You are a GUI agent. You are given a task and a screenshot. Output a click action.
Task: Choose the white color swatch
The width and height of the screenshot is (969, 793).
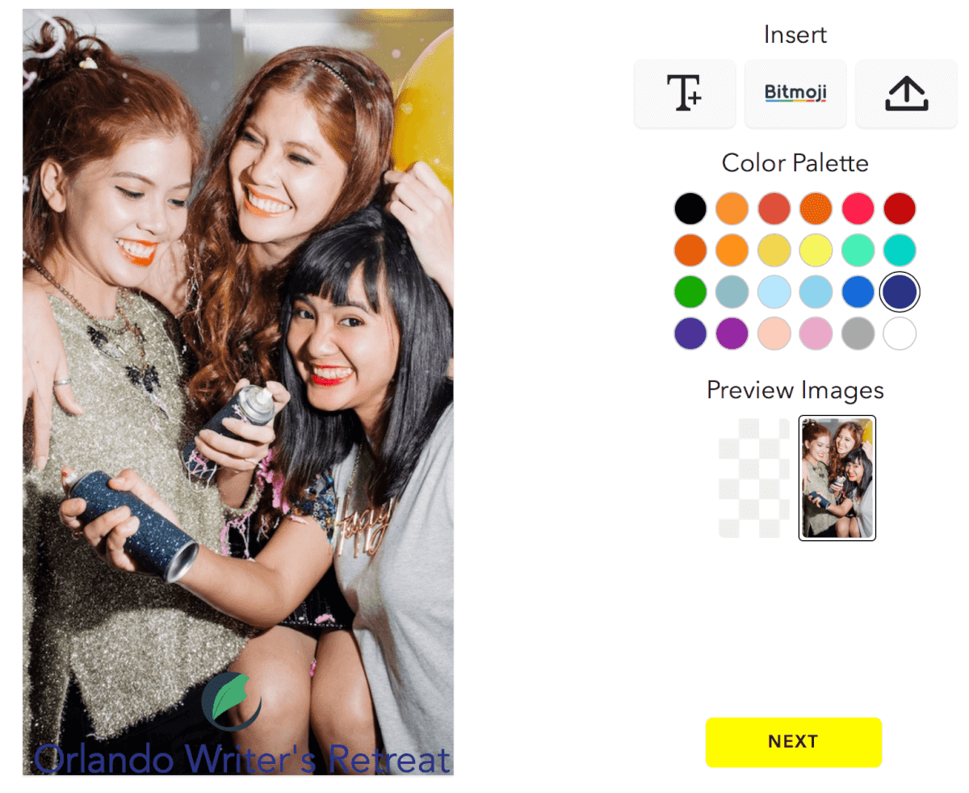(900, 334)
